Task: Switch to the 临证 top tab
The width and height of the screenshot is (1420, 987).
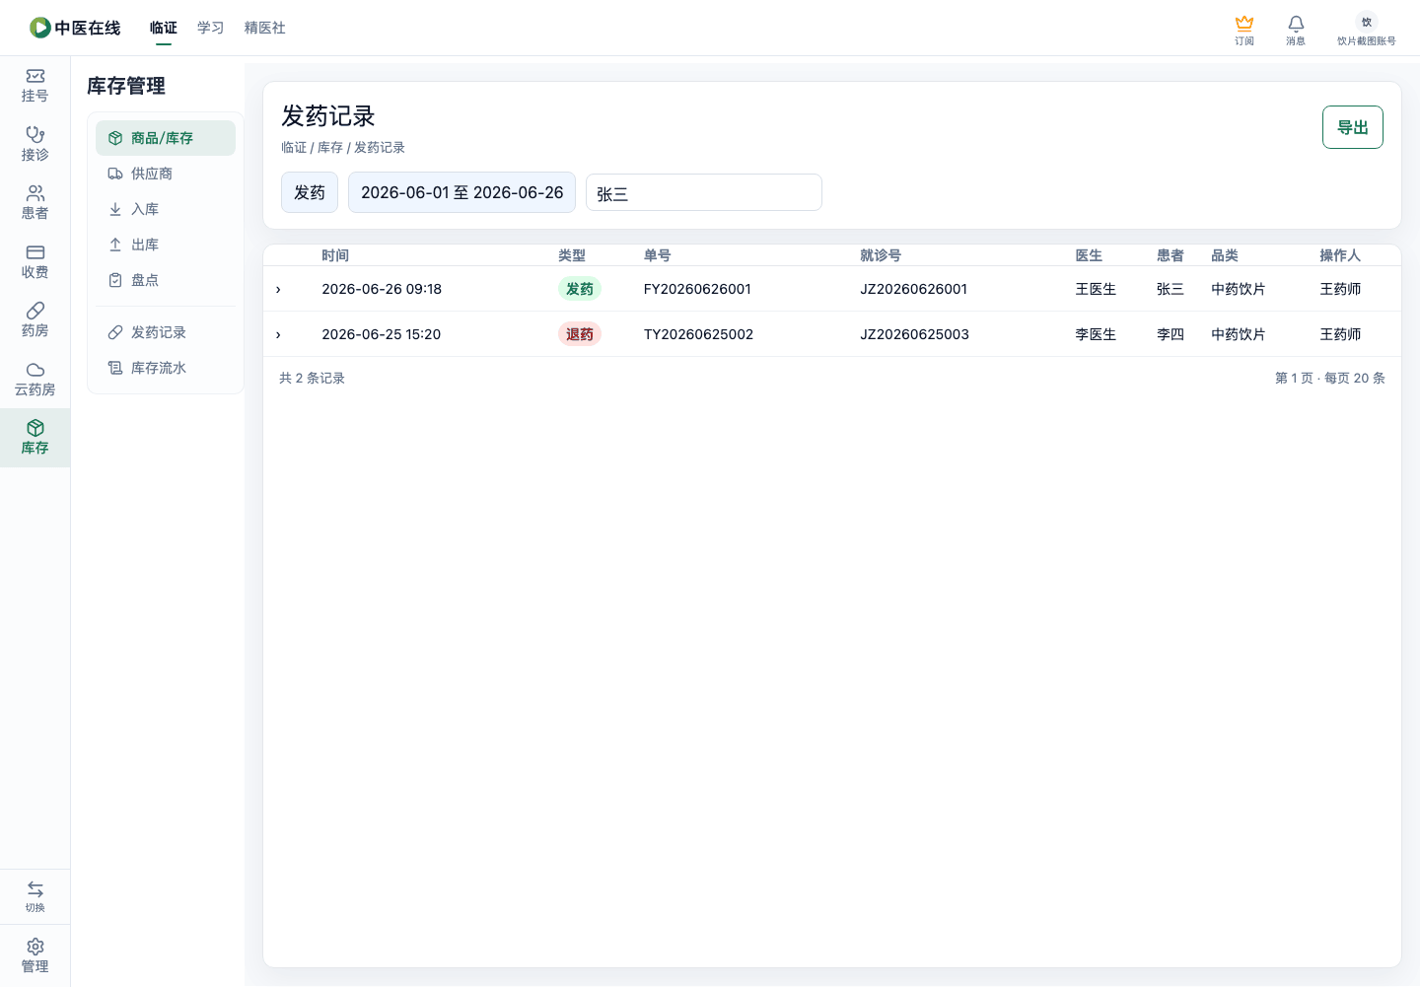Action: pos(164,28)
